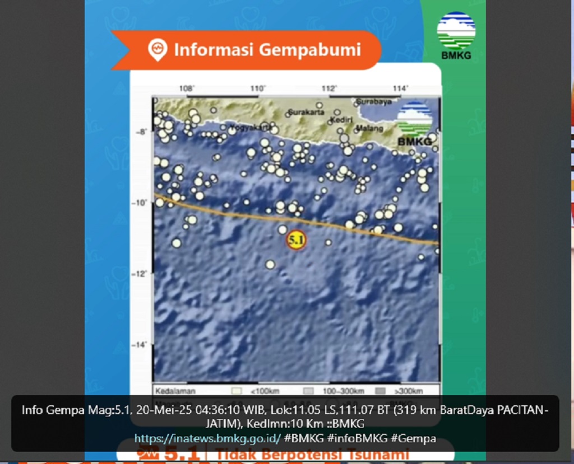Viewport: 574px width, 464px height.
Task: Click the BMKG watermark logo on the map
Action: click(415, 125)
